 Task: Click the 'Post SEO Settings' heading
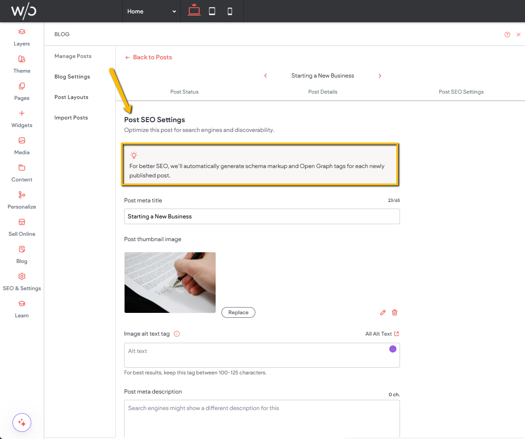coord(154,120)
